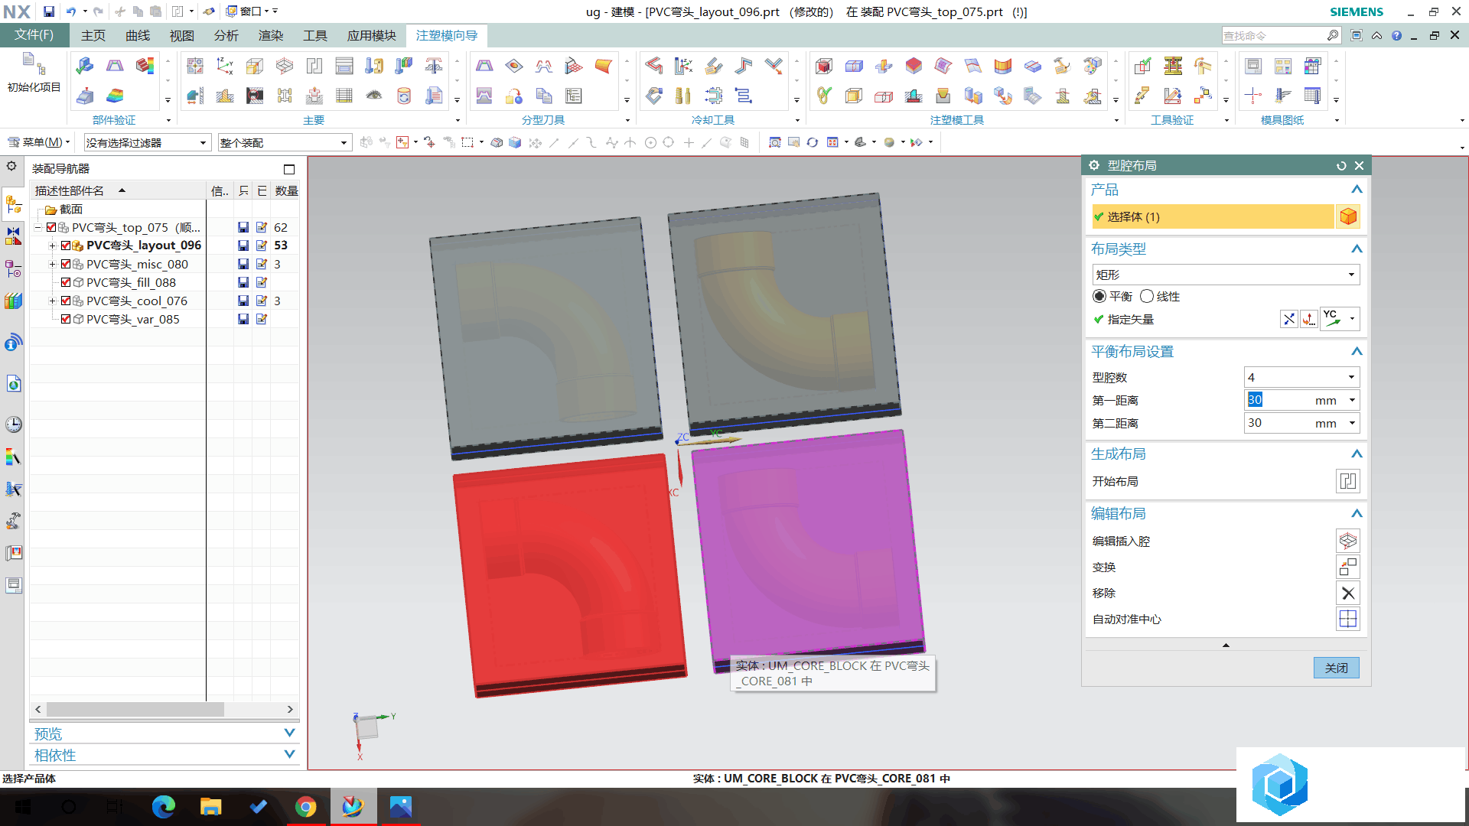The image size is (1469, 826).
Task: Expand the 预览 panel
Action: coord(289,733)
